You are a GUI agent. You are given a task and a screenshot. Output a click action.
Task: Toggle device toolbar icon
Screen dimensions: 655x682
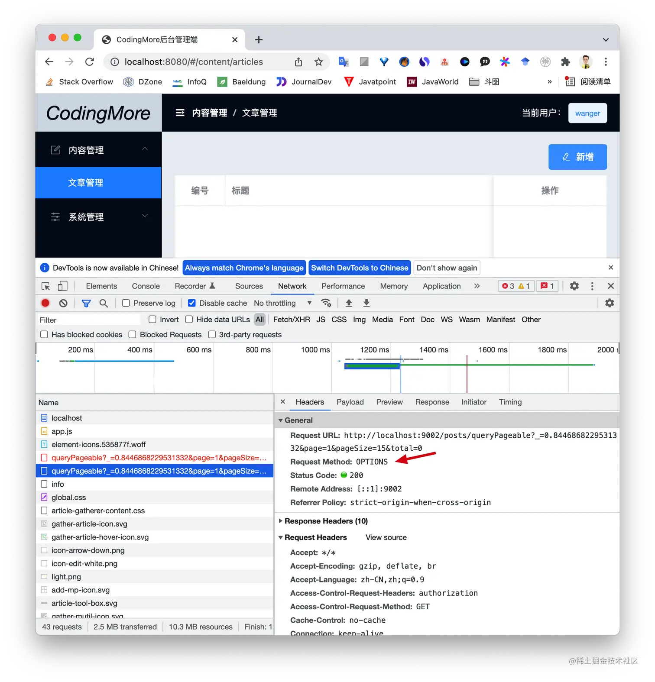pos(63,286)
